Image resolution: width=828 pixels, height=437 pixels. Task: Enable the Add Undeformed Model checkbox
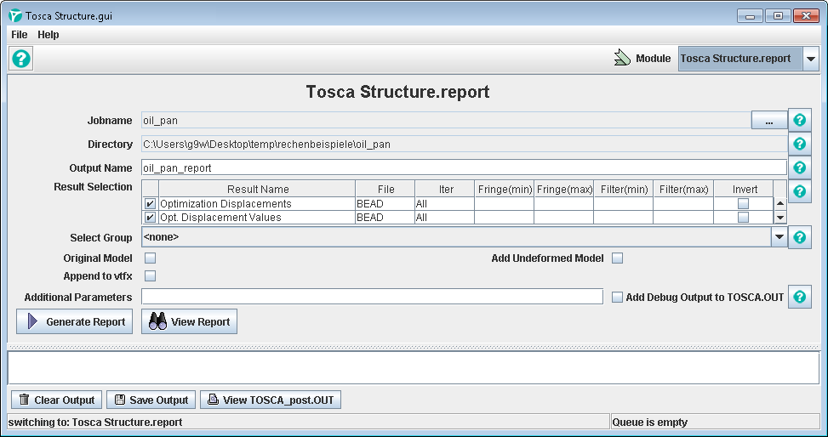tap(617, 258)
